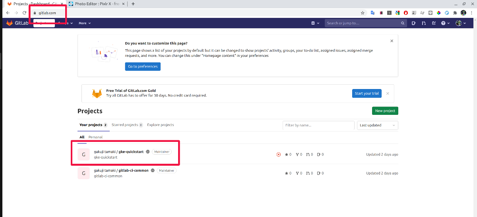Click the Maintainer badge on gitlab-ci-common

[167, 170]
